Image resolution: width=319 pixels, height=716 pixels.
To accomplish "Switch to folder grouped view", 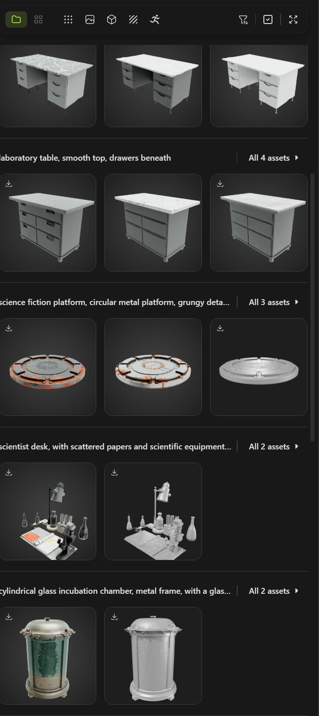I will click(x=16, y=19).
